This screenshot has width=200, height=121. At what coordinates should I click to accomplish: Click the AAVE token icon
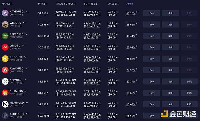pos(5,13)
